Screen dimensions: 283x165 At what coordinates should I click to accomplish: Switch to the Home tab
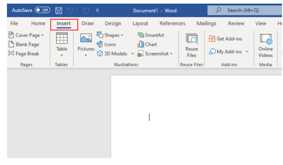tap(38, 23)
